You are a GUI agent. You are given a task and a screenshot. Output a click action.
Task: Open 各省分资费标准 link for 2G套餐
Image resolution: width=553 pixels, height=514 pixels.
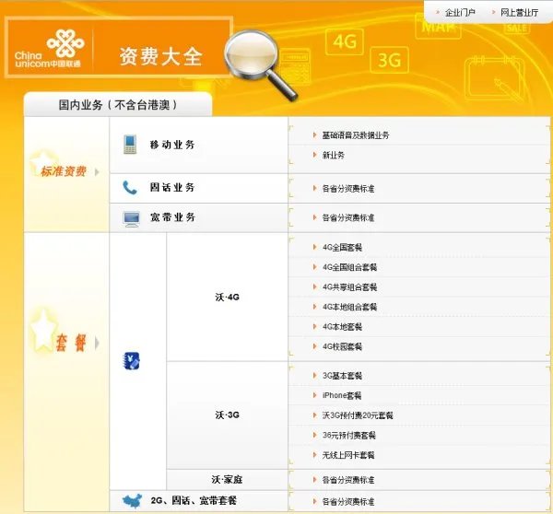348,502
